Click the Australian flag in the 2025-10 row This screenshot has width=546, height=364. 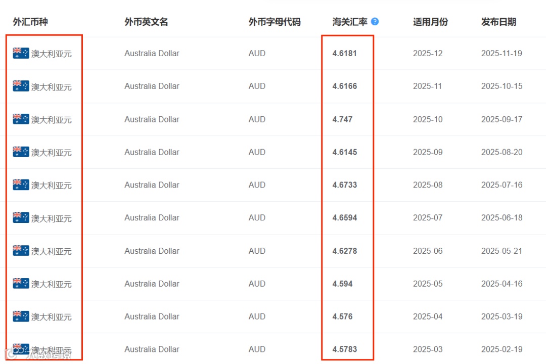(x=21, y=119)
